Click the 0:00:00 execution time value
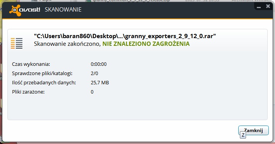Image resolution: width=275 pixels, height=144 pixels. tap(98, 64)
